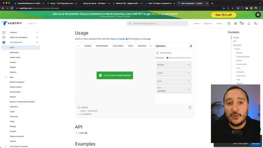Viewport: 263px width, 148px height.
Task: Select the OUTLINED usage tab
Action: [x=118, y=46]
